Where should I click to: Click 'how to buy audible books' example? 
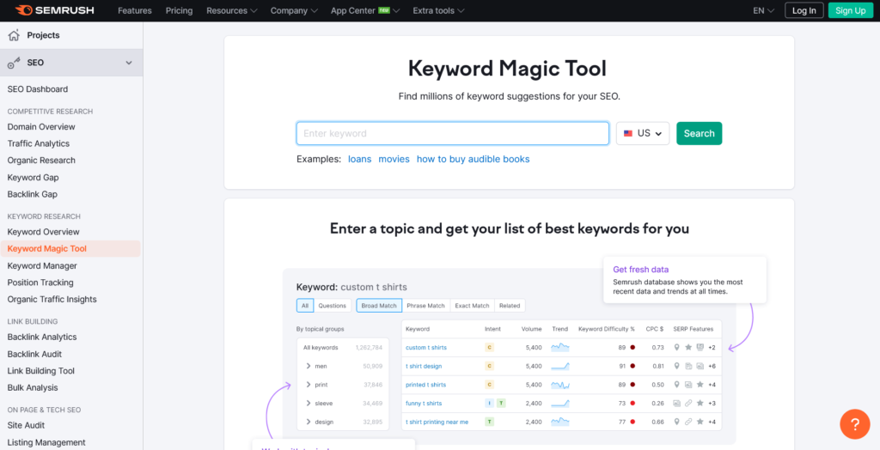[474, 159]
